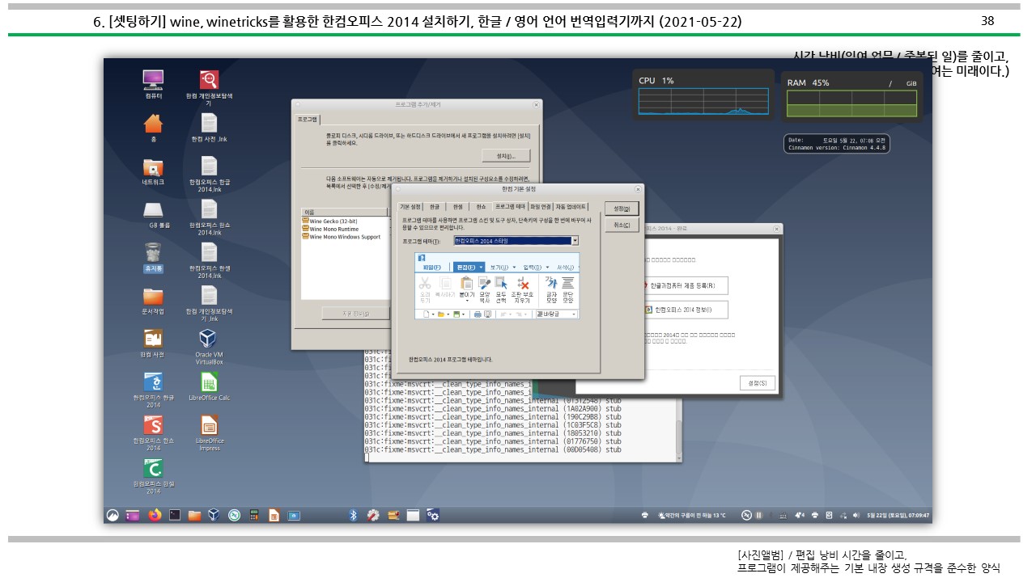Launch 한컴 사전 desktop icon
The height and width of the screenshot is (582, 1036).
pos(154,339)
